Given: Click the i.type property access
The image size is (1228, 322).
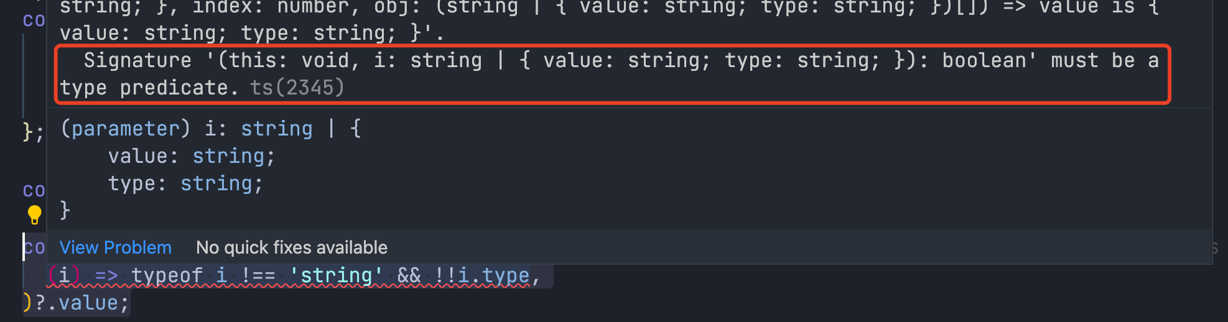Looking at the screenshot, I should click(x=494, y=275).
